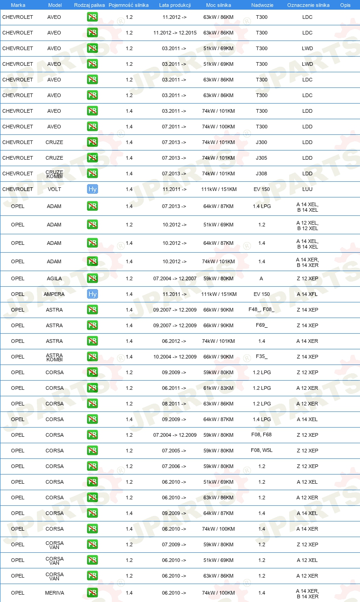Click the 07.2004 -> 12.2007 production years cell
Screen dimensions: 360x602
pos(175,278)
